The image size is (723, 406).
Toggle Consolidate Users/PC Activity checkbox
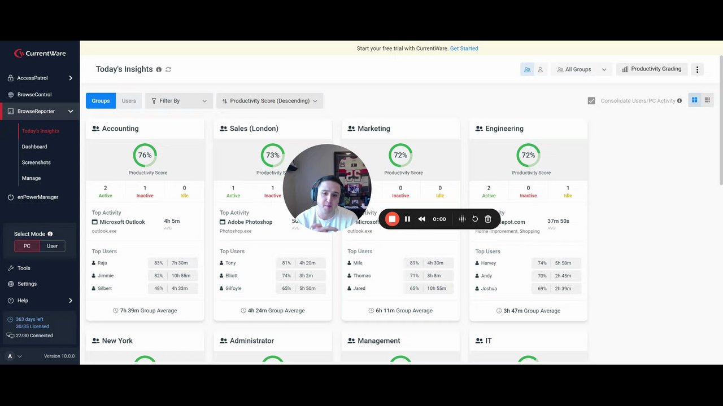(591, 101)
